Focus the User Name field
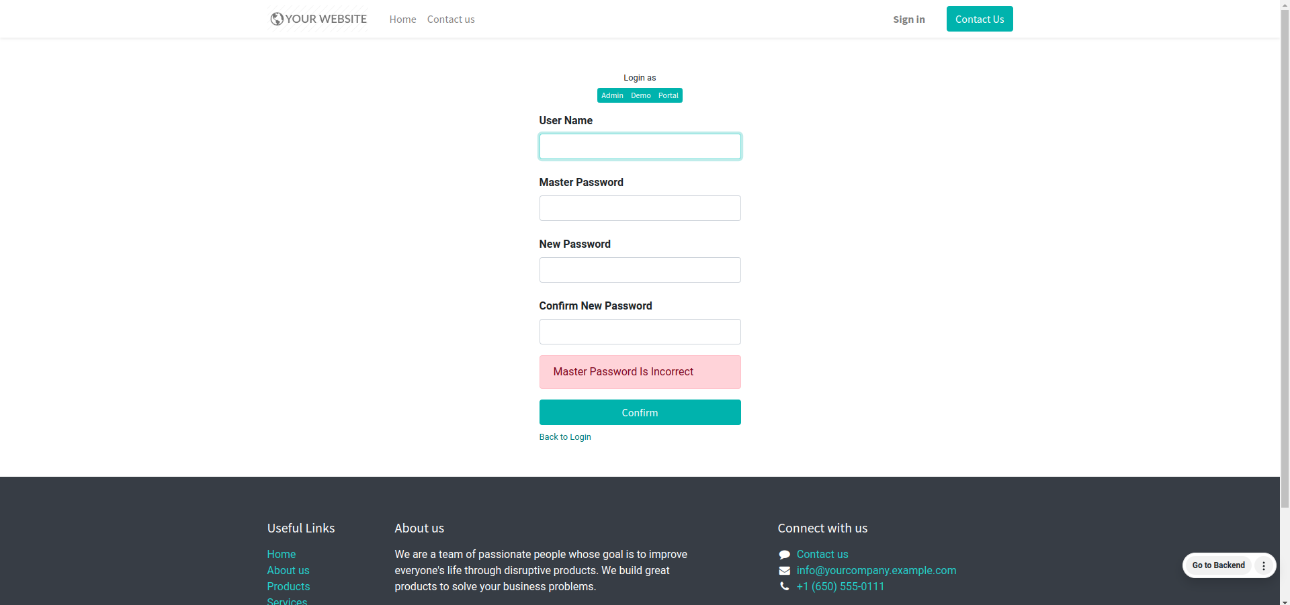 [x=640, y=146]
